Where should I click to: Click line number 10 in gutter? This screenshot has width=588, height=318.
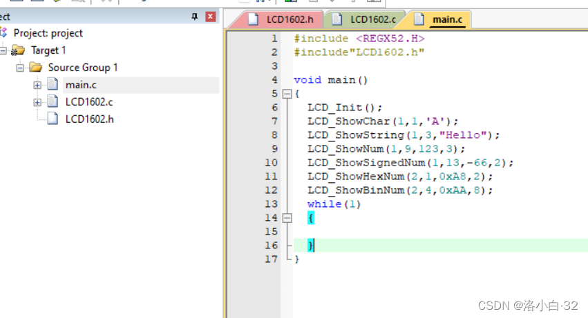coord(271,163)
